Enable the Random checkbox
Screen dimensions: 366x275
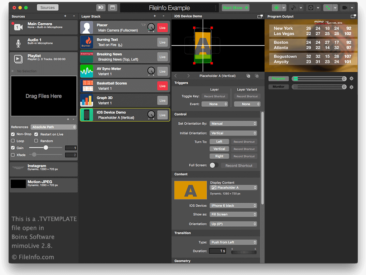[x=36, y=141]
